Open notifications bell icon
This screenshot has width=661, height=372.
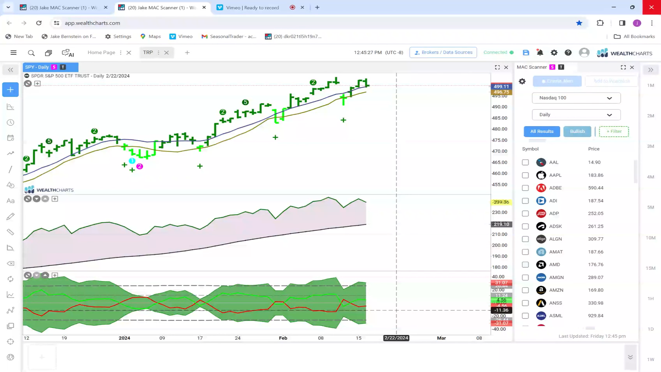tap(540, 53)
